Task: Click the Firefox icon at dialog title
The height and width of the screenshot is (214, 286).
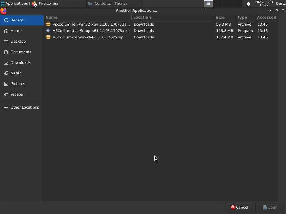Action: (3, 11)
